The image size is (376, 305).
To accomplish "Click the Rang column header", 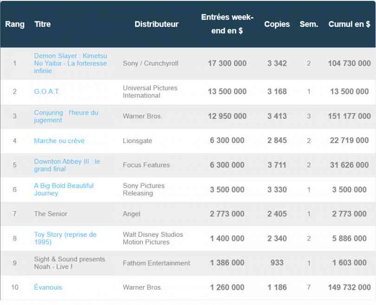I will click(x=15, y=24).
